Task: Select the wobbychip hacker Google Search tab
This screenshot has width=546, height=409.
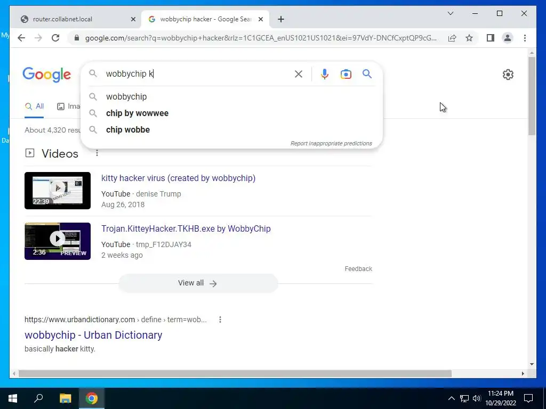Action: (205, 19)
